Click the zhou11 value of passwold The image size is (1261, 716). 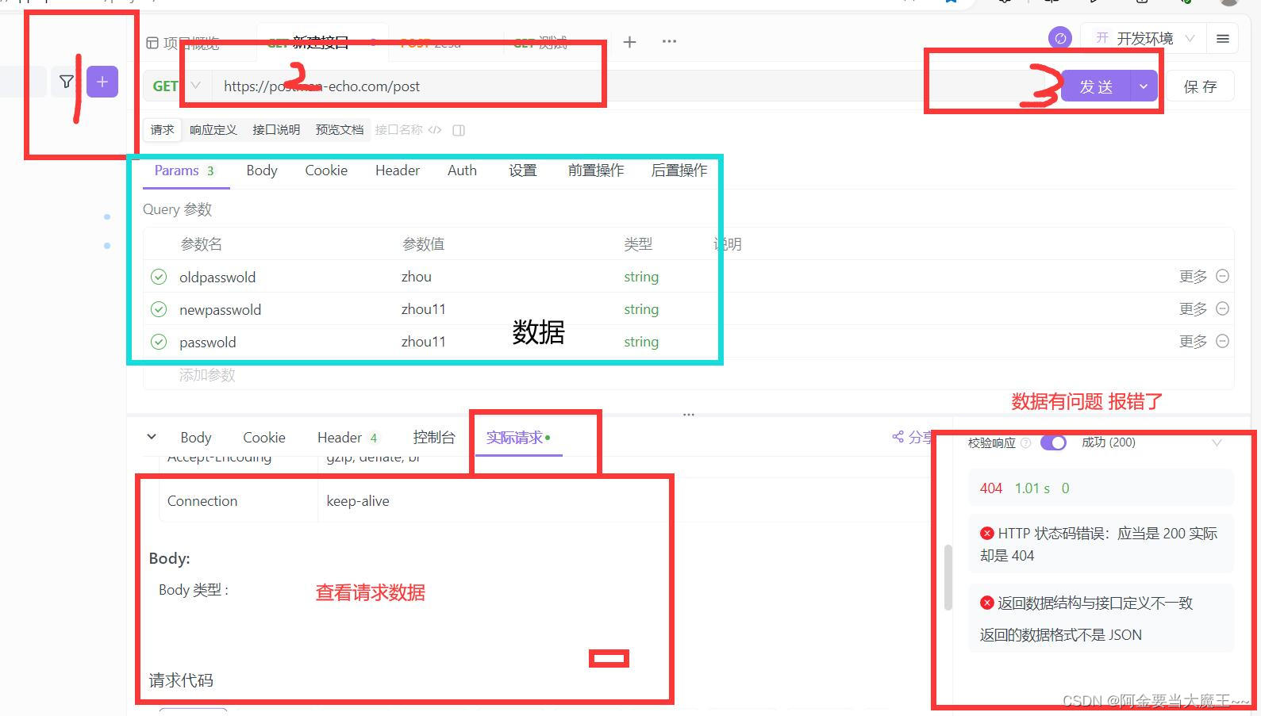coord(424,342)
